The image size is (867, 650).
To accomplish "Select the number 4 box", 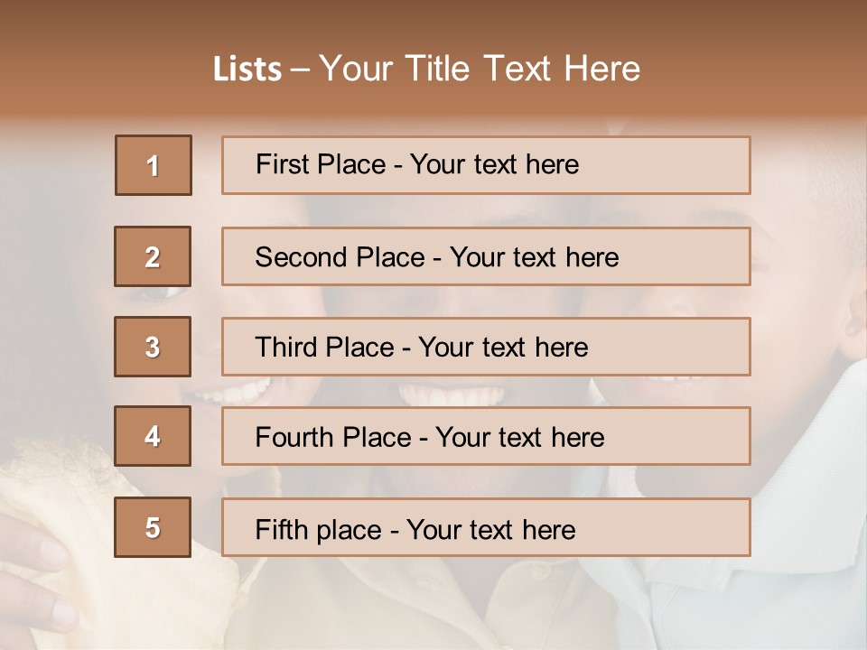I will pyautogui.click(x=153, y=437).
